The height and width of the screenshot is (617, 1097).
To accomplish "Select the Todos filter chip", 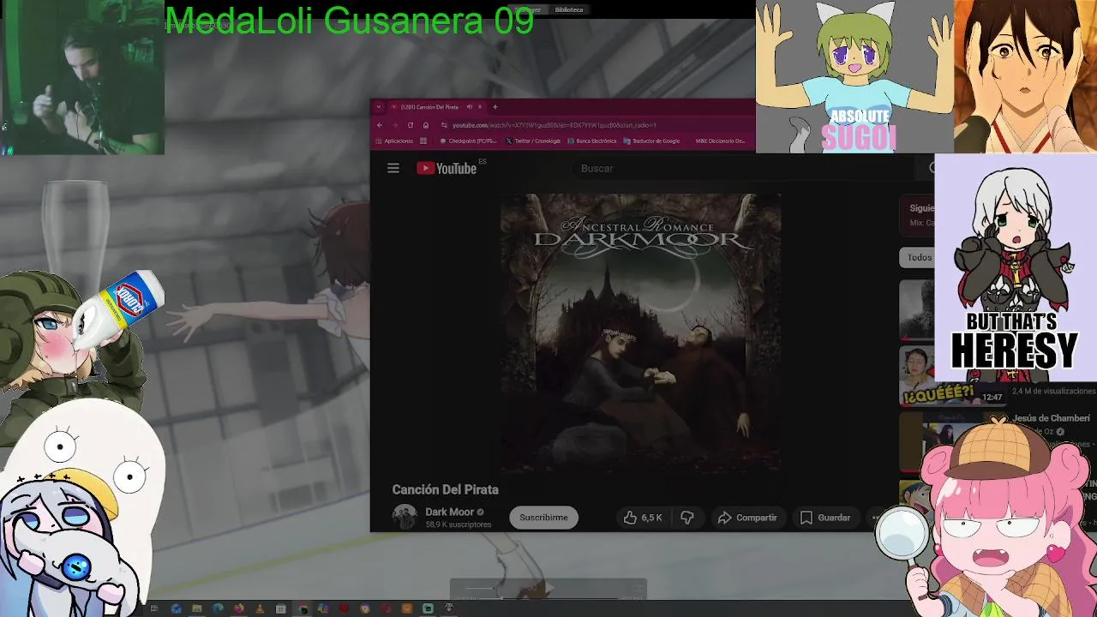I will 917,257.
